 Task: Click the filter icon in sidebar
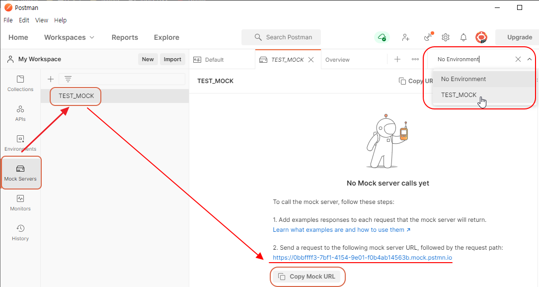point(68,79)
